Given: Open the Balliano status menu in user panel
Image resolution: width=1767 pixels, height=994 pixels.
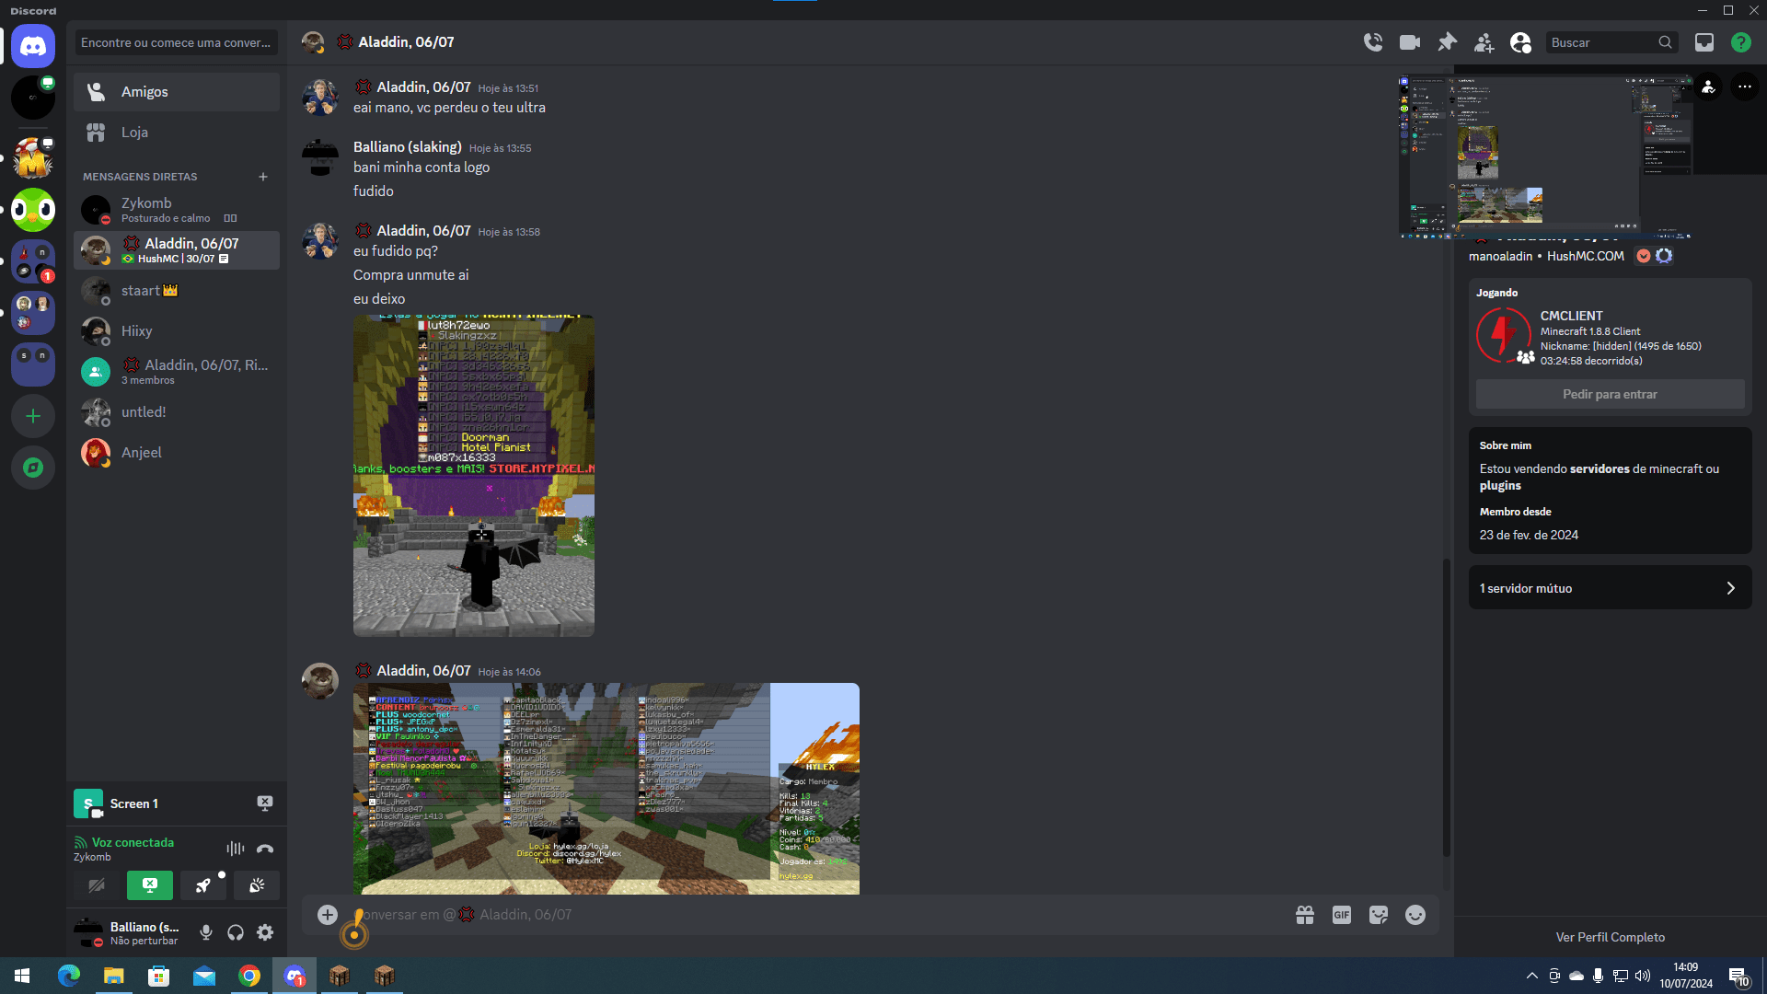Looking at the screenshot, I should 131,932.
